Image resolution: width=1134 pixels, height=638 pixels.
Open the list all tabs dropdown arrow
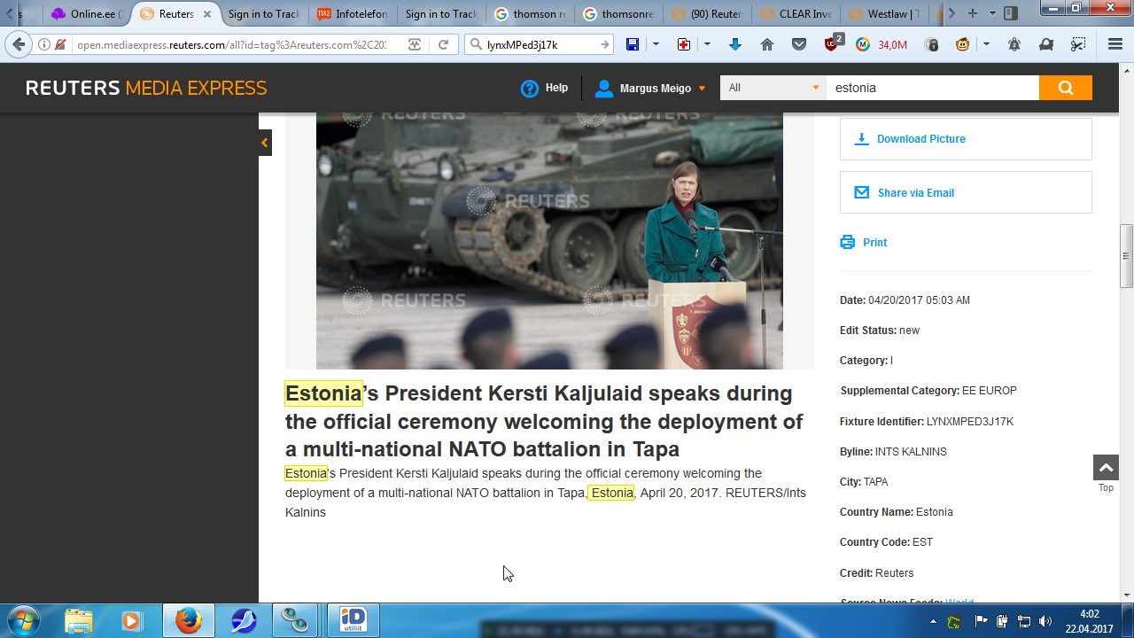tap(992, 13)
